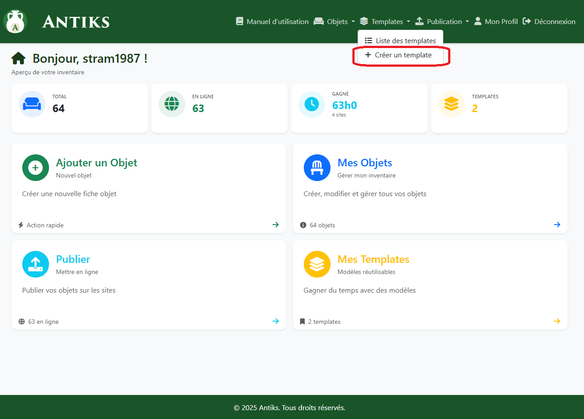The width and height of the screenshot is (584, 419).
Task: Click the globe icon in En Ligne card
Action: 172,104
